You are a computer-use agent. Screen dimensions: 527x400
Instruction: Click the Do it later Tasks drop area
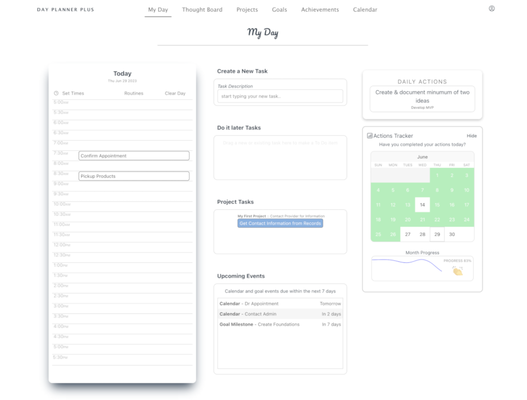pos(280,157)
